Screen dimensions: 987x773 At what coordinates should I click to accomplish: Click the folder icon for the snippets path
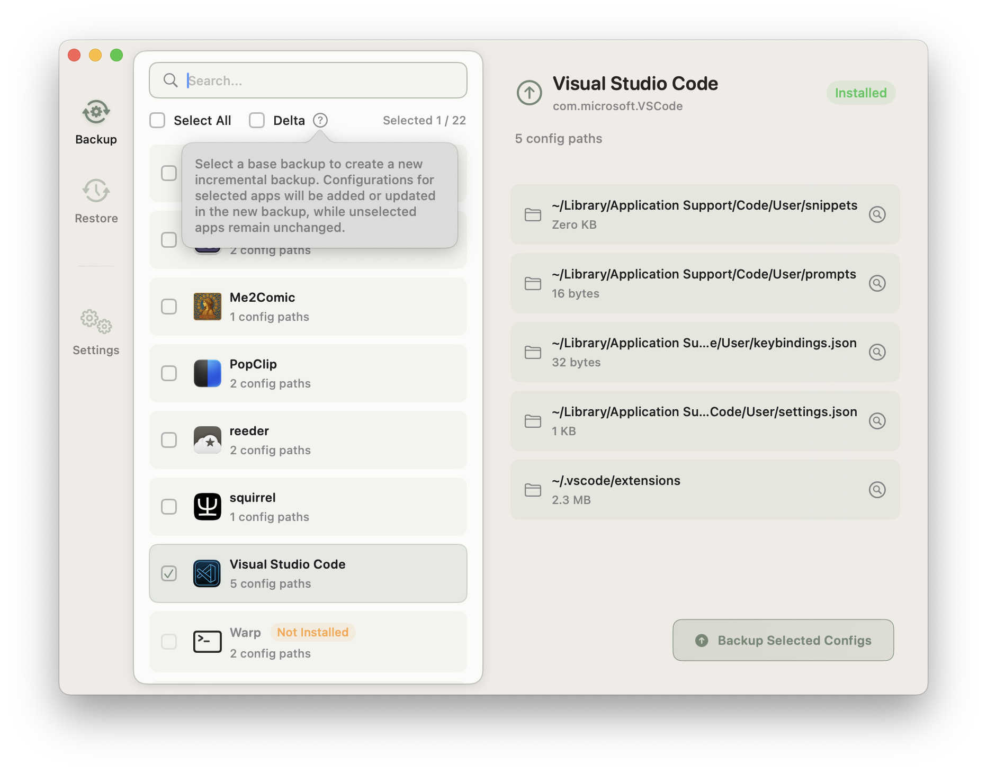tap(533, 214)
